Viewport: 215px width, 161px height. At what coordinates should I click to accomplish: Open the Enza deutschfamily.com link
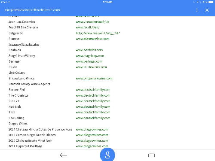click(93, 112)
